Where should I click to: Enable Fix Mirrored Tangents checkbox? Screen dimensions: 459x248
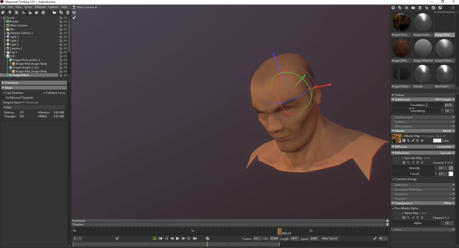4,97
